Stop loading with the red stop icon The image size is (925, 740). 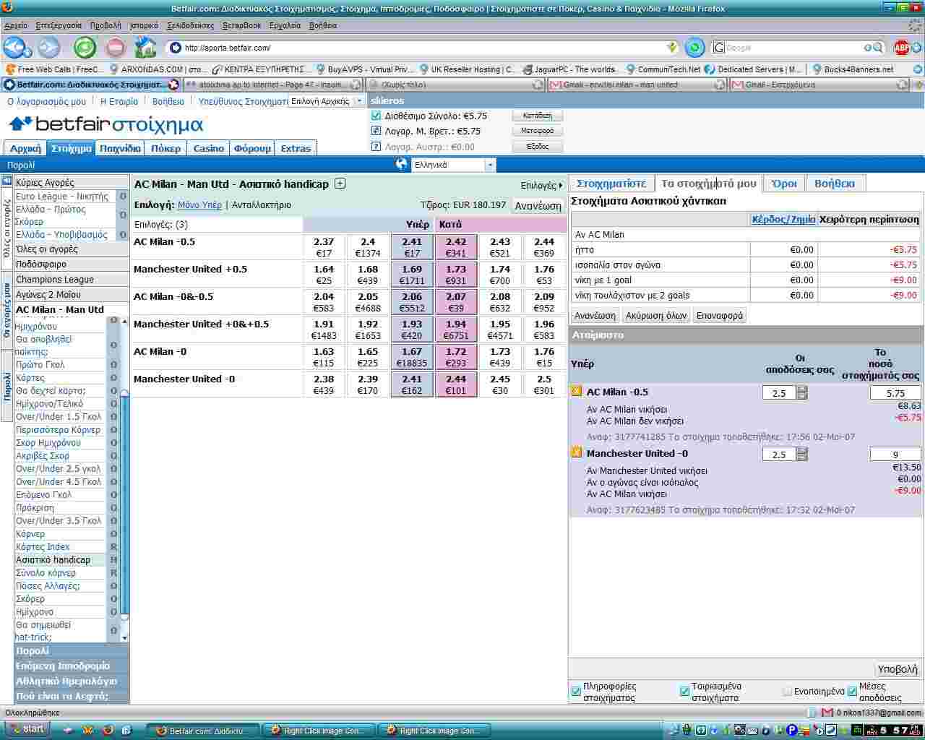click(x=115, y=48)
